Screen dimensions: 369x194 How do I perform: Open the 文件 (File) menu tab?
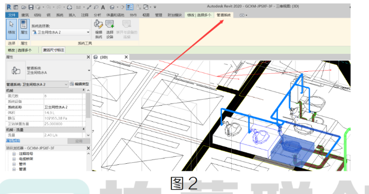[12, 15]
